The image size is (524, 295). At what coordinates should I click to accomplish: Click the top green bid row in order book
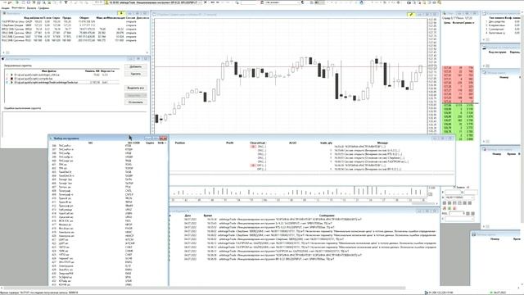[458, 106]
